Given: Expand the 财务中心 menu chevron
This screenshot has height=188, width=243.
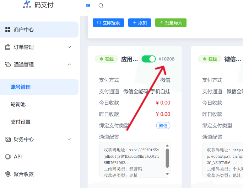Looking at the screenshot, I should coord(69,139).
